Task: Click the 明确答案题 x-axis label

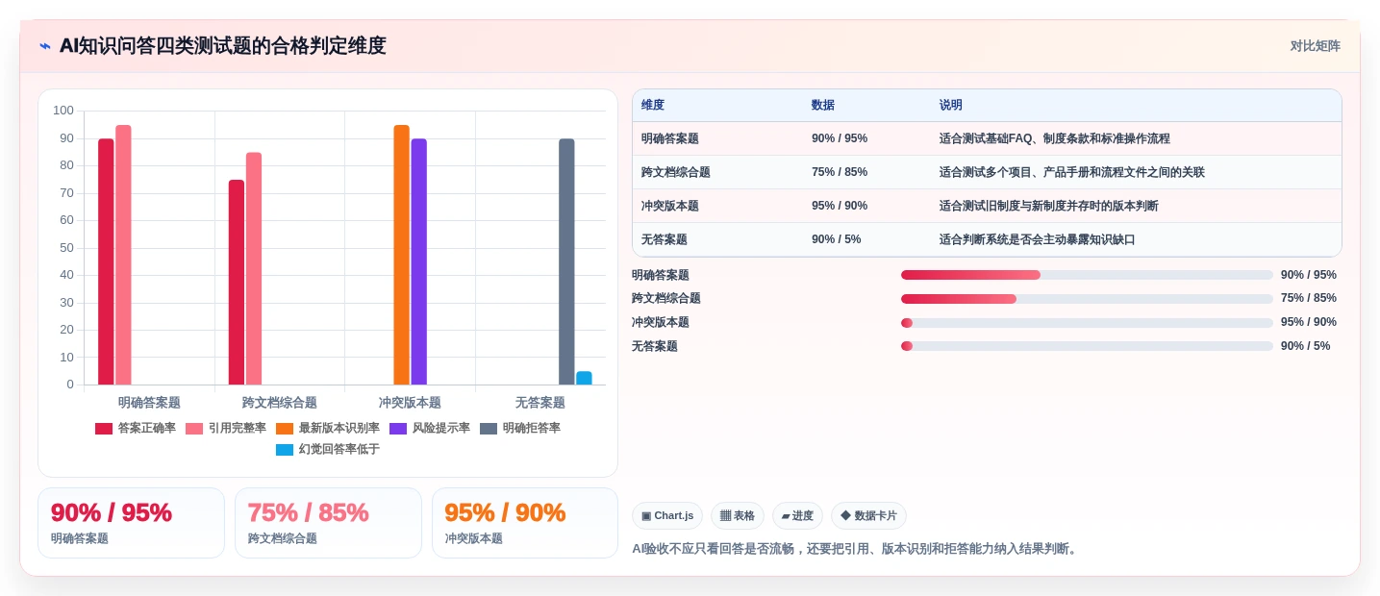Action: [149, 403]
